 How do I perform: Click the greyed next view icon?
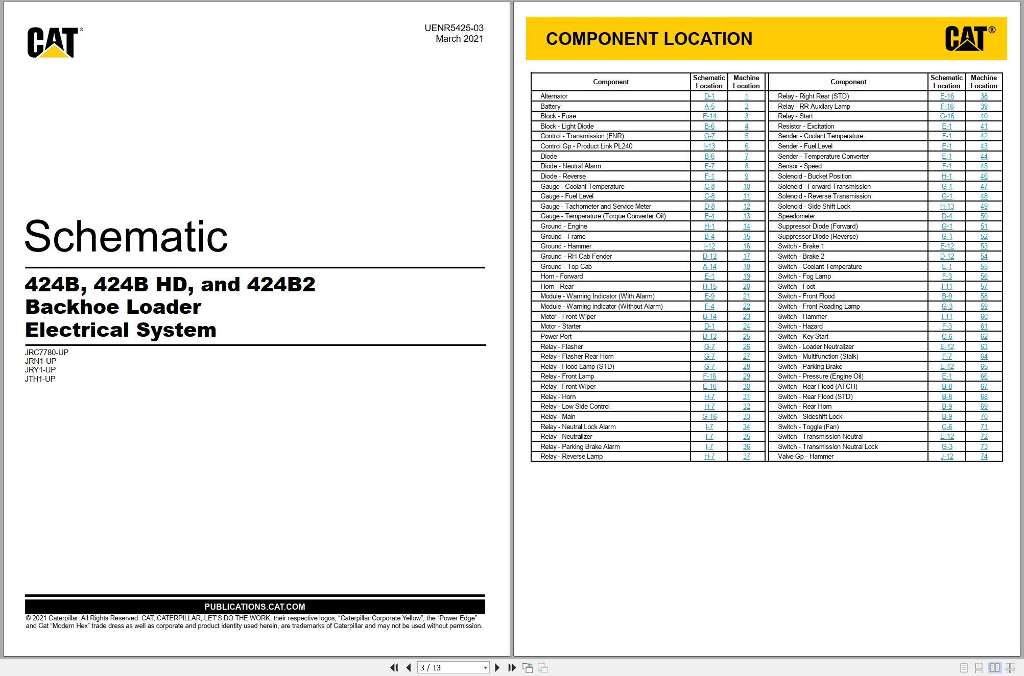543,667
